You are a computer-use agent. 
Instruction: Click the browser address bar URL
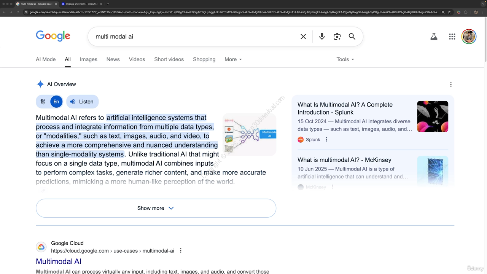(234, 12)
